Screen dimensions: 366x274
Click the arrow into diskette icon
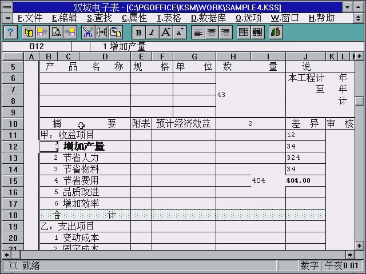click(x=70, y=32)
